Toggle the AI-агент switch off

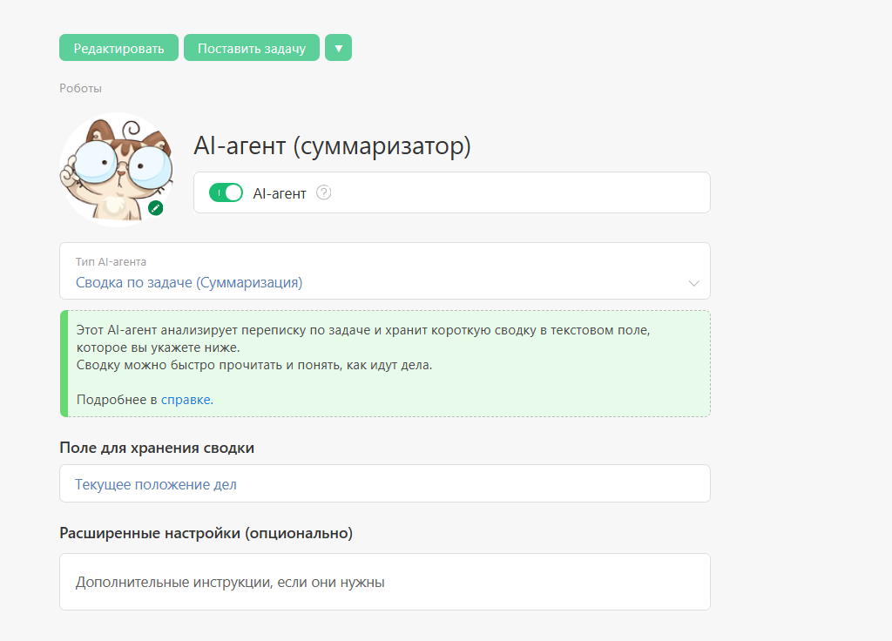[226, 192]
